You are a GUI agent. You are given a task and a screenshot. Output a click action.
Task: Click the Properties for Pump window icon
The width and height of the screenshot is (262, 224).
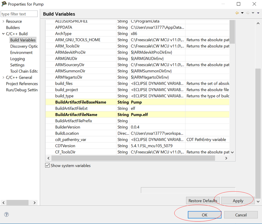pos(4,4)
